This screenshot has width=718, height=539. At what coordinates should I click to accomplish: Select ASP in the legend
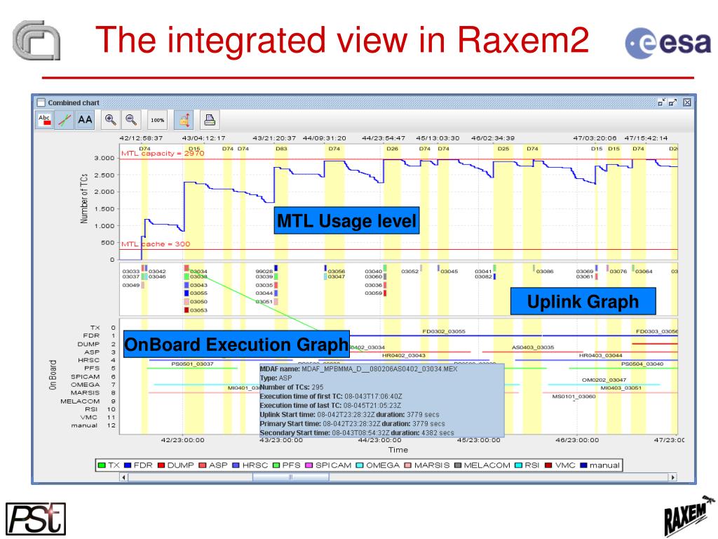[x=213, y=465]
